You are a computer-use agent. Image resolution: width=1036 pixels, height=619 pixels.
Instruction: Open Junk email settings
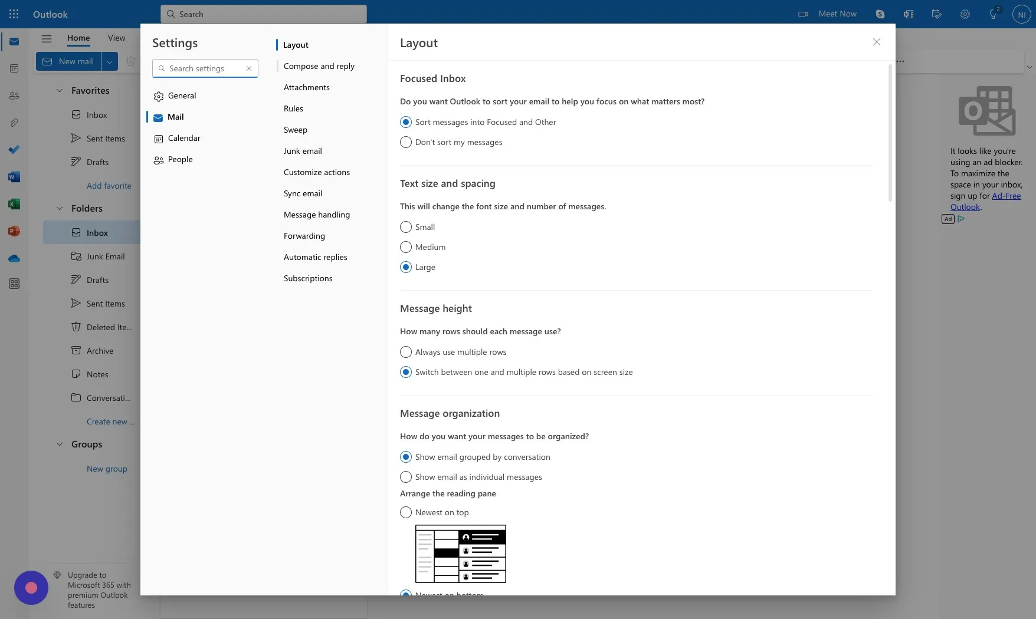click(x=303, y=151)
